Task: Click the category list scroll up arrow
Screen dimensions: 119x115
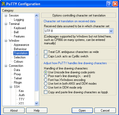Action: pos(36,15)
